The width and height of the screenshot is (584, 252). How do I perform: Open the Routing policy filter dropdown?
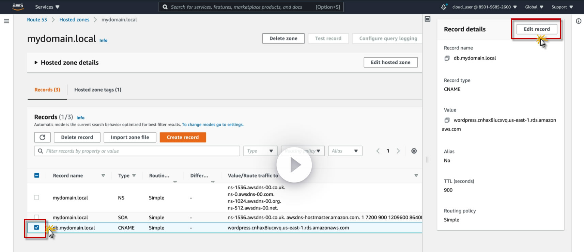pyautogui.click(x=302, y=151)
